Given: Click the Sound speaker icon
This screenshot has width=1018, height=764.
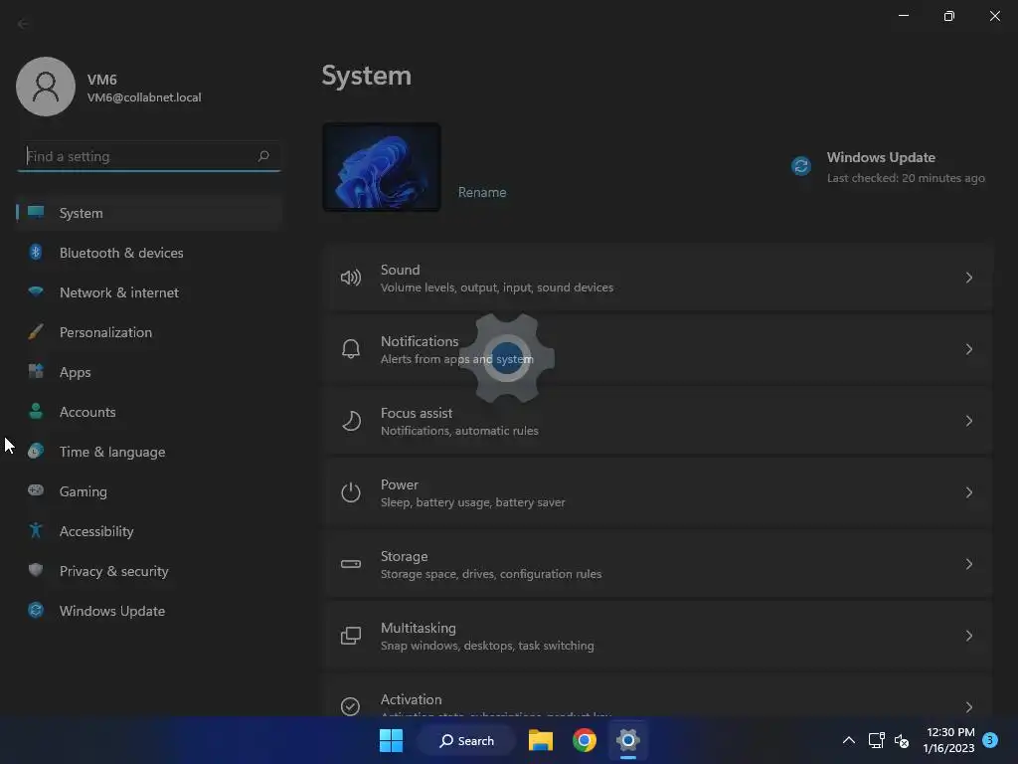Looking at the screenshot, I should (351, 279).
